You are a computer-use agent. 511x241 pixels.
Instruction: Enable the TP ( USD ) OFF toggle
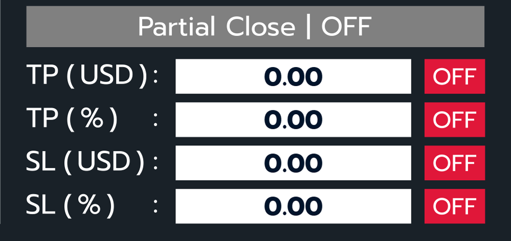pyautogui.click(x=454, y=77)
